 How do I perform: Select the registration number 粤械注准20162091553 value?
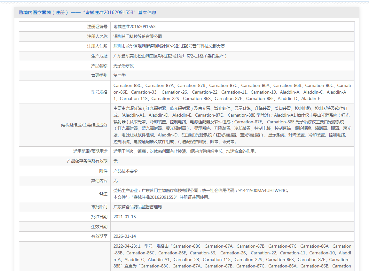click(x=134, y=27)
